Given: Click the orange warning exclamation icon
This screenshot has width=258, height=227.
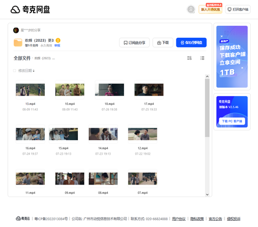Looking at the screenshot, I should pos(58,40).
